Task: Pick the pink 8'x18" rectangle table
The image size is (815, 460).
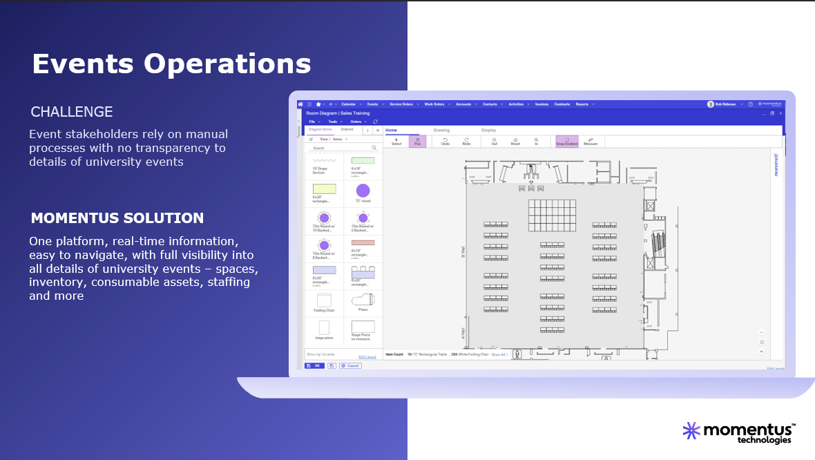Action: pos(363,249)
